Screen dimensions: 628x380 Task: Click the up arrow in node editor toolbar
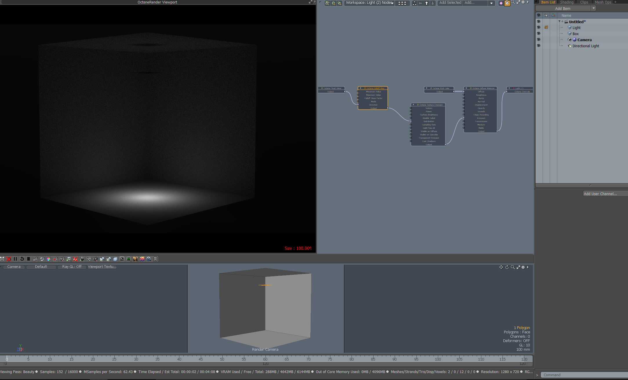click(x=427, y=3)
